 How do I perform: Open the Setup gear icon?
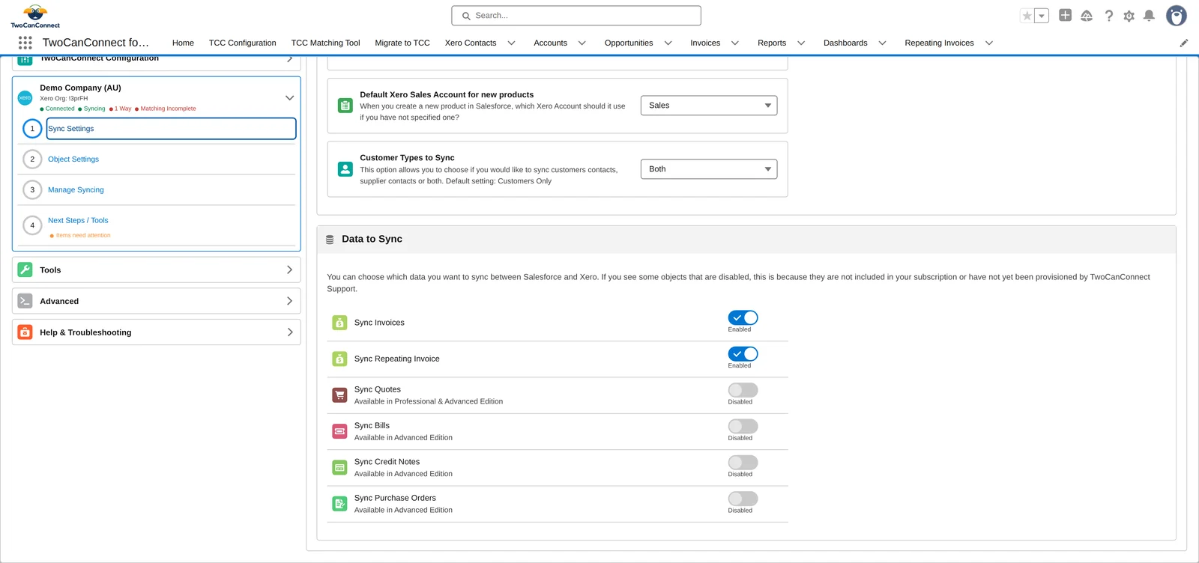click(x=1129, y=16)
